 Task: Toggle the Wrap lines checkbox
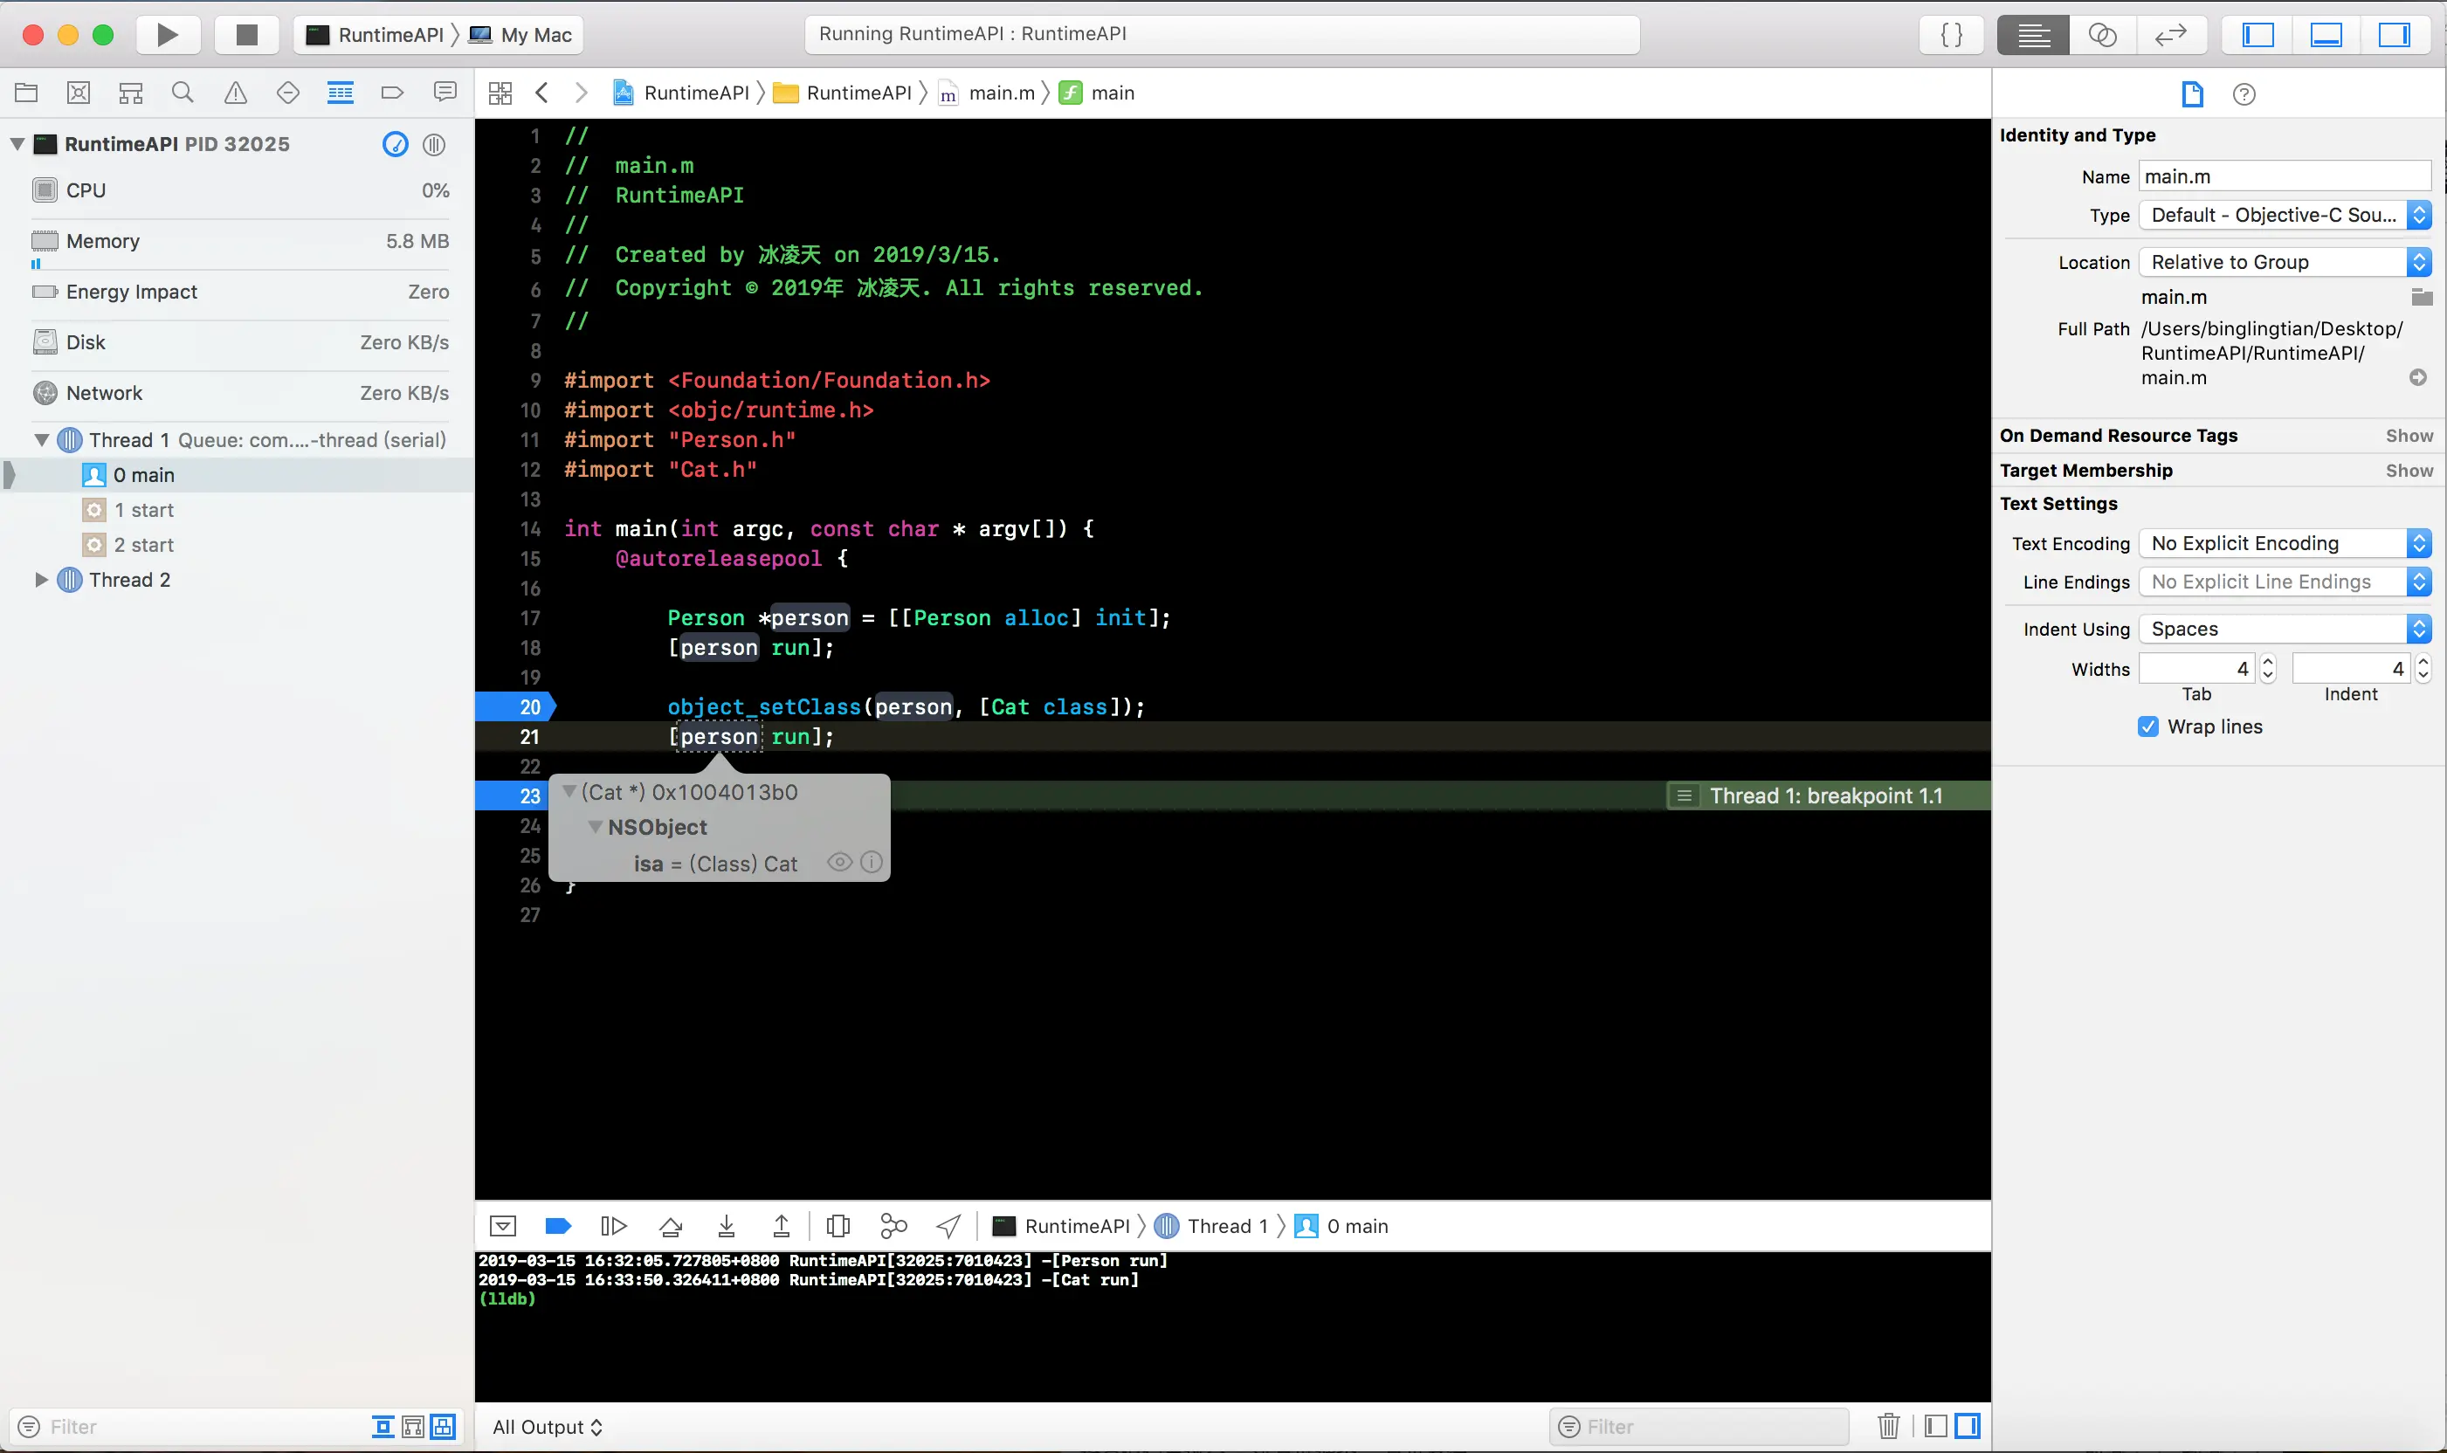2147,726
